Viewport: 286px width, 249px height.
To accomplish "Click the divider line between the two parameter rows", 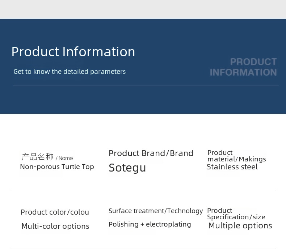I will coord(143,191).
